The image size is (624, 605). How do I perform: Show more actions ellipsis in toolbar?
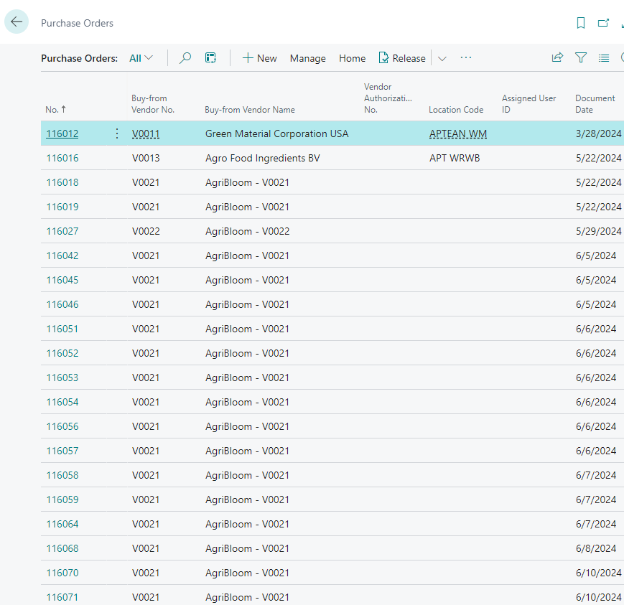pyautogui.click(x=466, y=58)
